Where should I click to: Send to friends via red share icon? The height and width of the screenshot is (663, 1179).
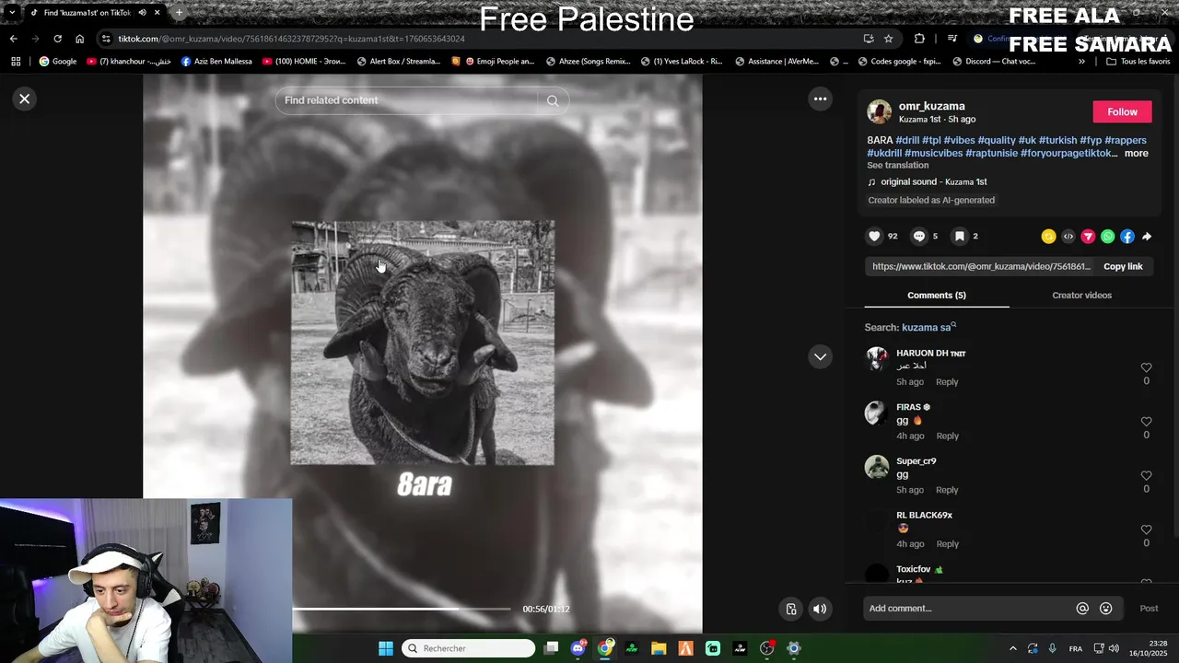(1088, 237)
